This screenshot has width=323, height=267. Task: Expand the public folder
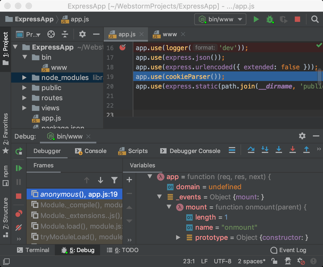tap(24, 88)
